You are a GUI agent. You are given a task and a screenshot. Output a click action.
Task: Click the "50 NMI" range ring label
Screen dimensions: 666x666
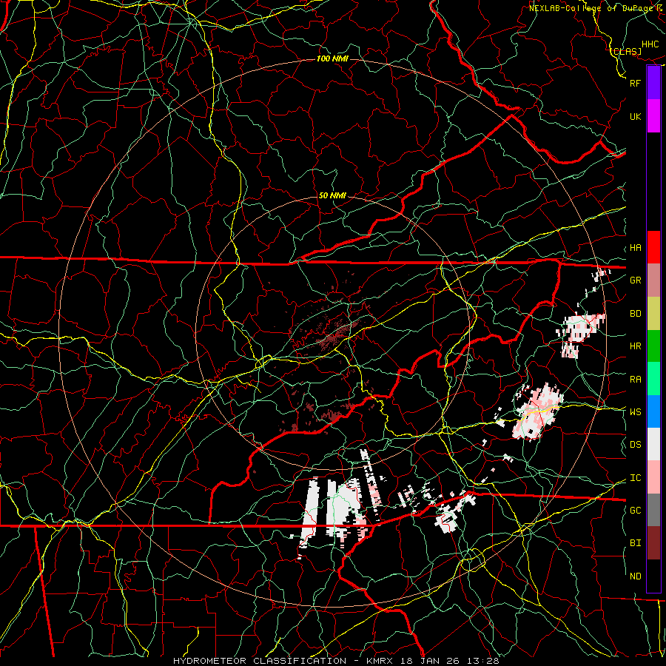point(332,195)
